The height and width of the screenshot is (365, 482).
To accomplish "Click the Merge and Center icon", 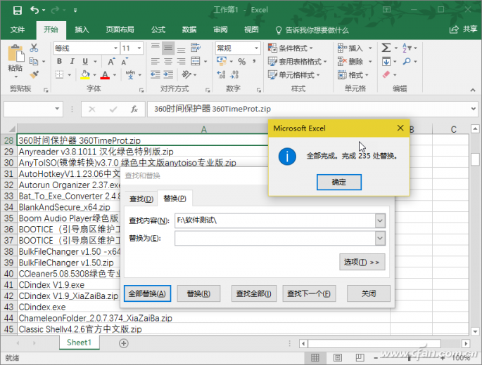I will click(196, 61).
